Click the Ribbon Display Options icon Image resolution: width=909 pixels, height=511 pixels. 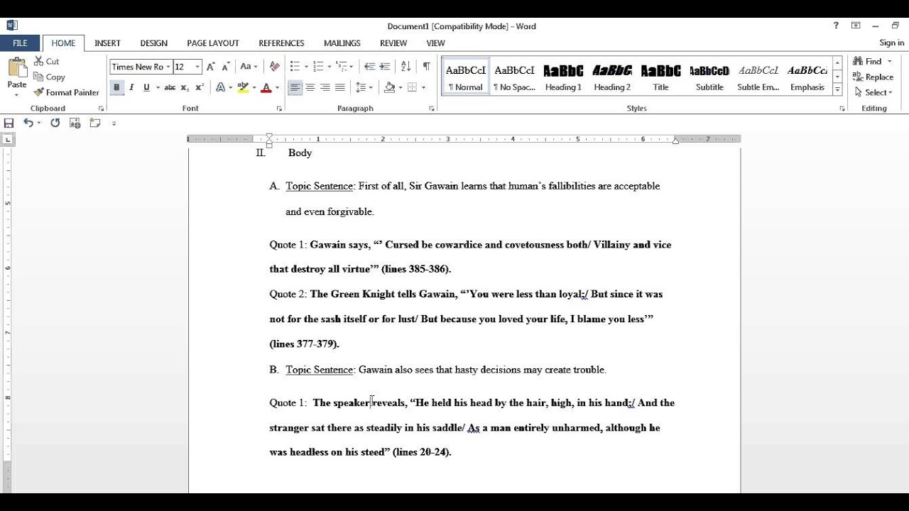tap(856, 26)
